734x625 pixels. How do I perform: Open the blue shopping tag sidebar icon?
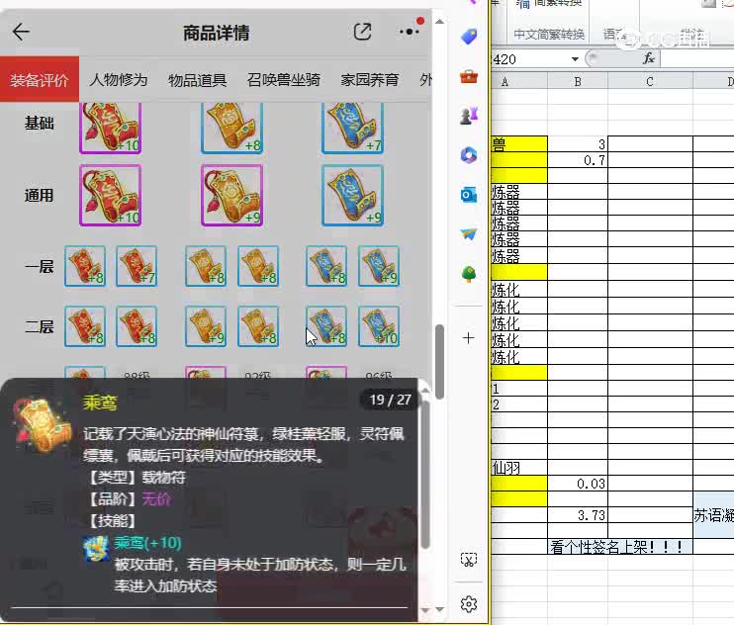[469, 36]
